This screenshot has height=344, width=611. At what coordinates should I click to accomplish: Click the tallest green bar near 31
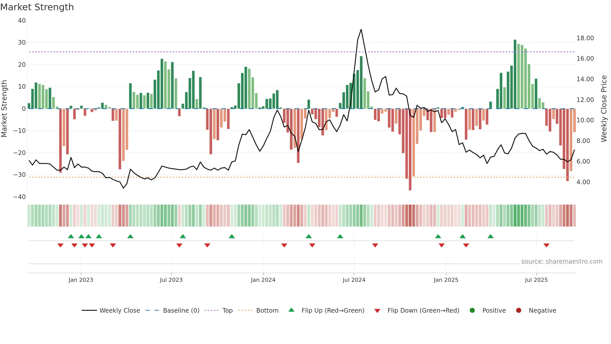(515, 74)
